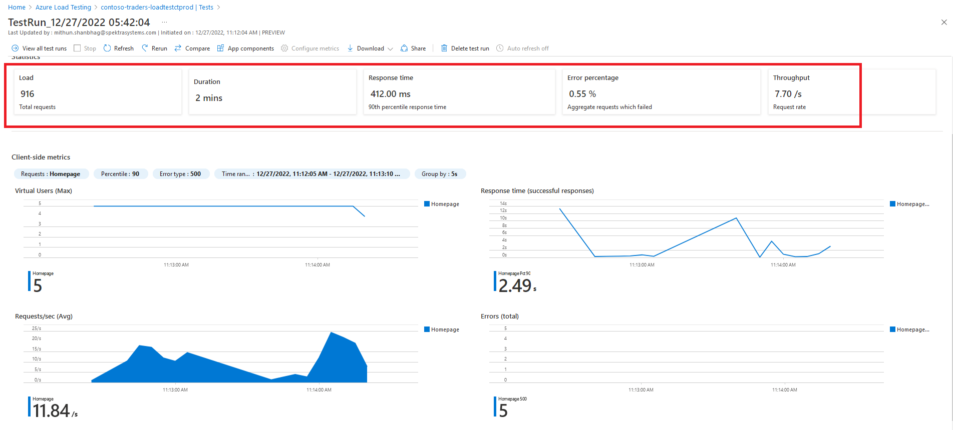Click Homepage legend swatch in Errors chart
The width and height of the screenshot is (953, 430).
click(x=892, y=329)
